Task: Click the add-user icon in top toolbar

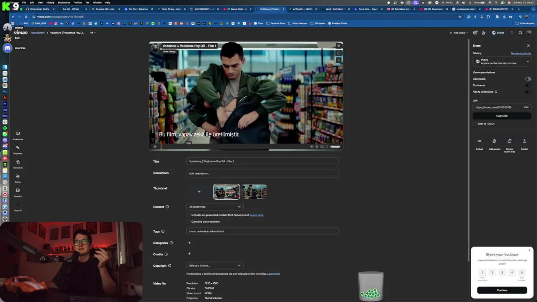Action: (x=484, y=33)
